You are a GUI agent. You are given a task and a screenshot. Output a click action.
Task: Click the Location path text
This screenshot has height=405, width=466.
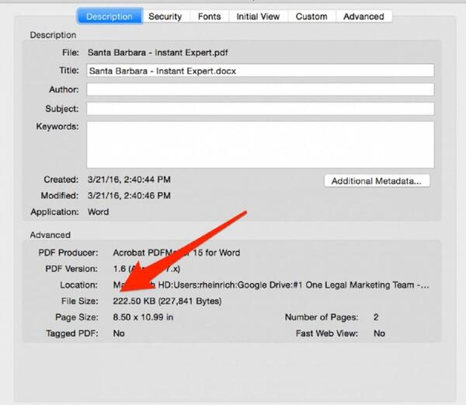[271, 285]
